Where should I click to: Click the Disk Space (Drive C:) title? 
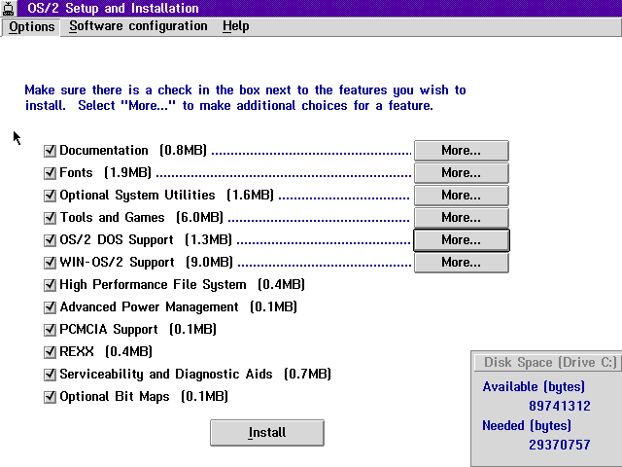pyautogui.click(x=550, y=362)
